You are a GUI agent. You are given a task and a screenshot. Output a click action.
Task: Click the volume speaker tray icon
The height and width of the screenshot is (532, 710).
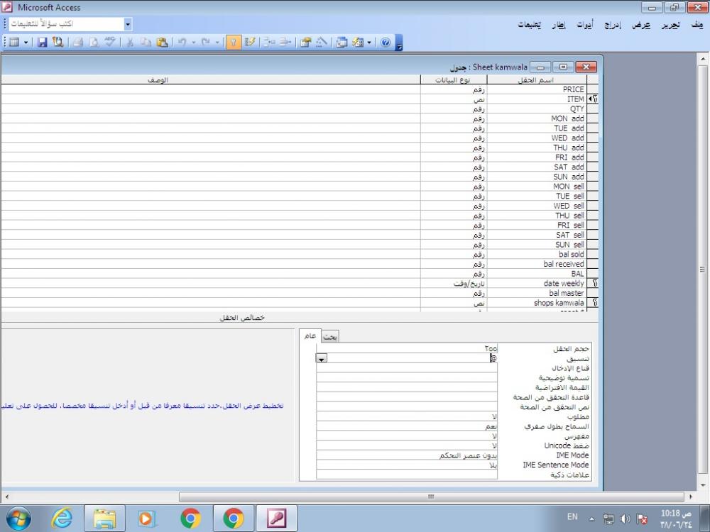(626, 519)
